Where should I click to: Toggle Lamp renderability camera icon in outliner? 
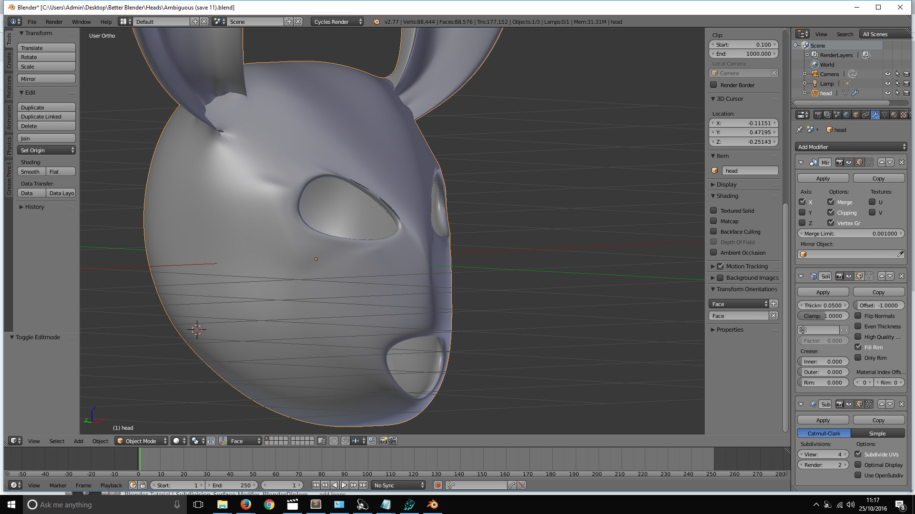pos(906,83)
